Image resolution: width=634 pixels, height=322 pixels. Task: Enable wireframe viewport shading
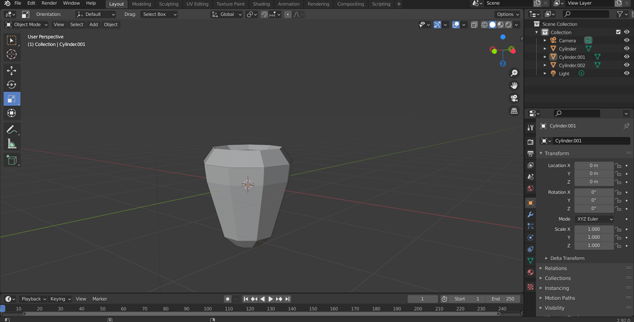[485, 24]
